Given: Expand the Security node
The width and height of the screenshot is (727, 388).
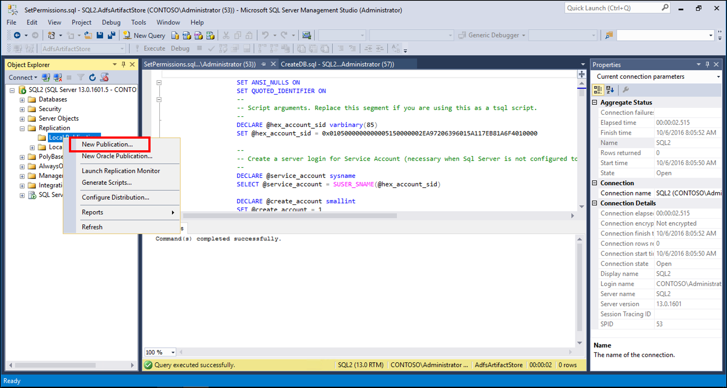Looking at the screenshot, I should 22,109.
